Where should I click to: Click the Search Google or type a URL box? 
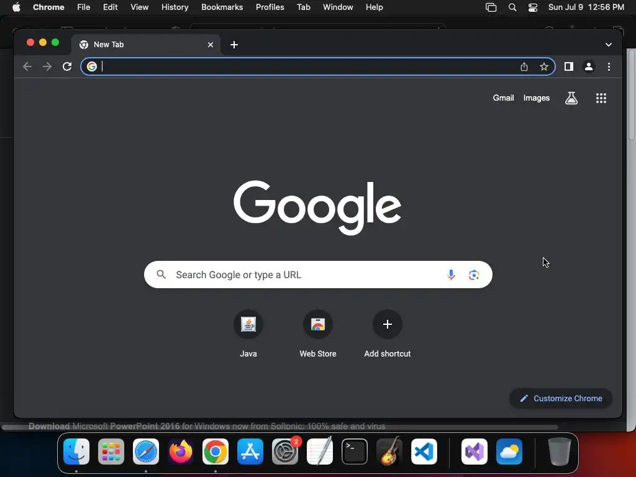(x=318, y=275)
